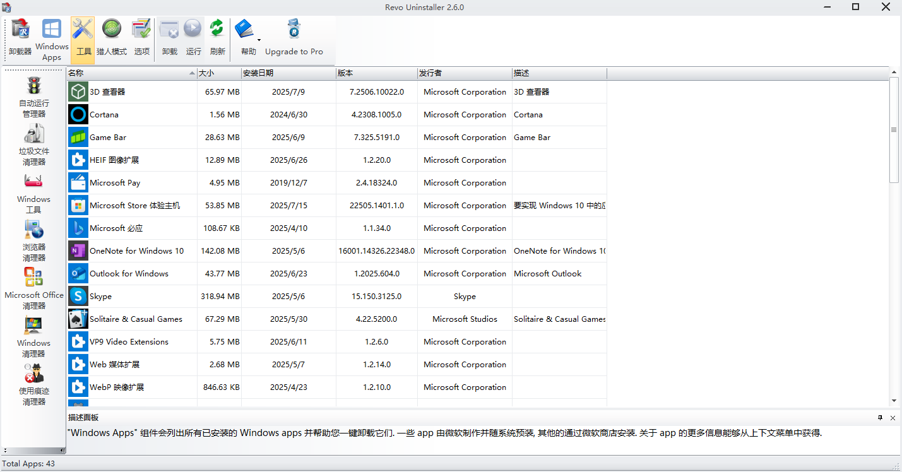Click 108.67 KB size cell
The width and height of the screenshot is (902, 472).
221,228
